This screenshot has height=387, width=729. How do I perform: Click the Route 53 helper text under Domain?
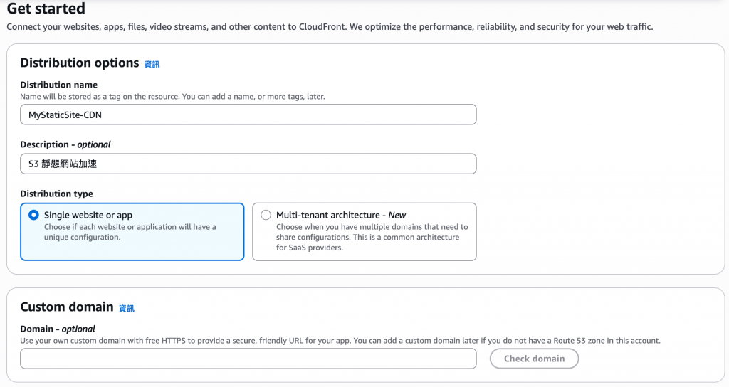click(x=340, y=341)
